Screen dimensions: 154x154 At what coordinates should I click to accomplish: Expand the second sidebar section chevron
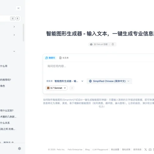coord(14,35)
